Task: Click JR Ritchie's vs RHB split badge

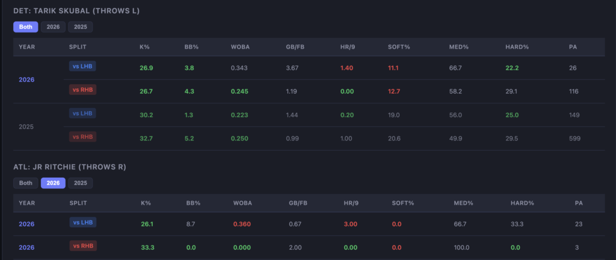Action: point(82,246)
